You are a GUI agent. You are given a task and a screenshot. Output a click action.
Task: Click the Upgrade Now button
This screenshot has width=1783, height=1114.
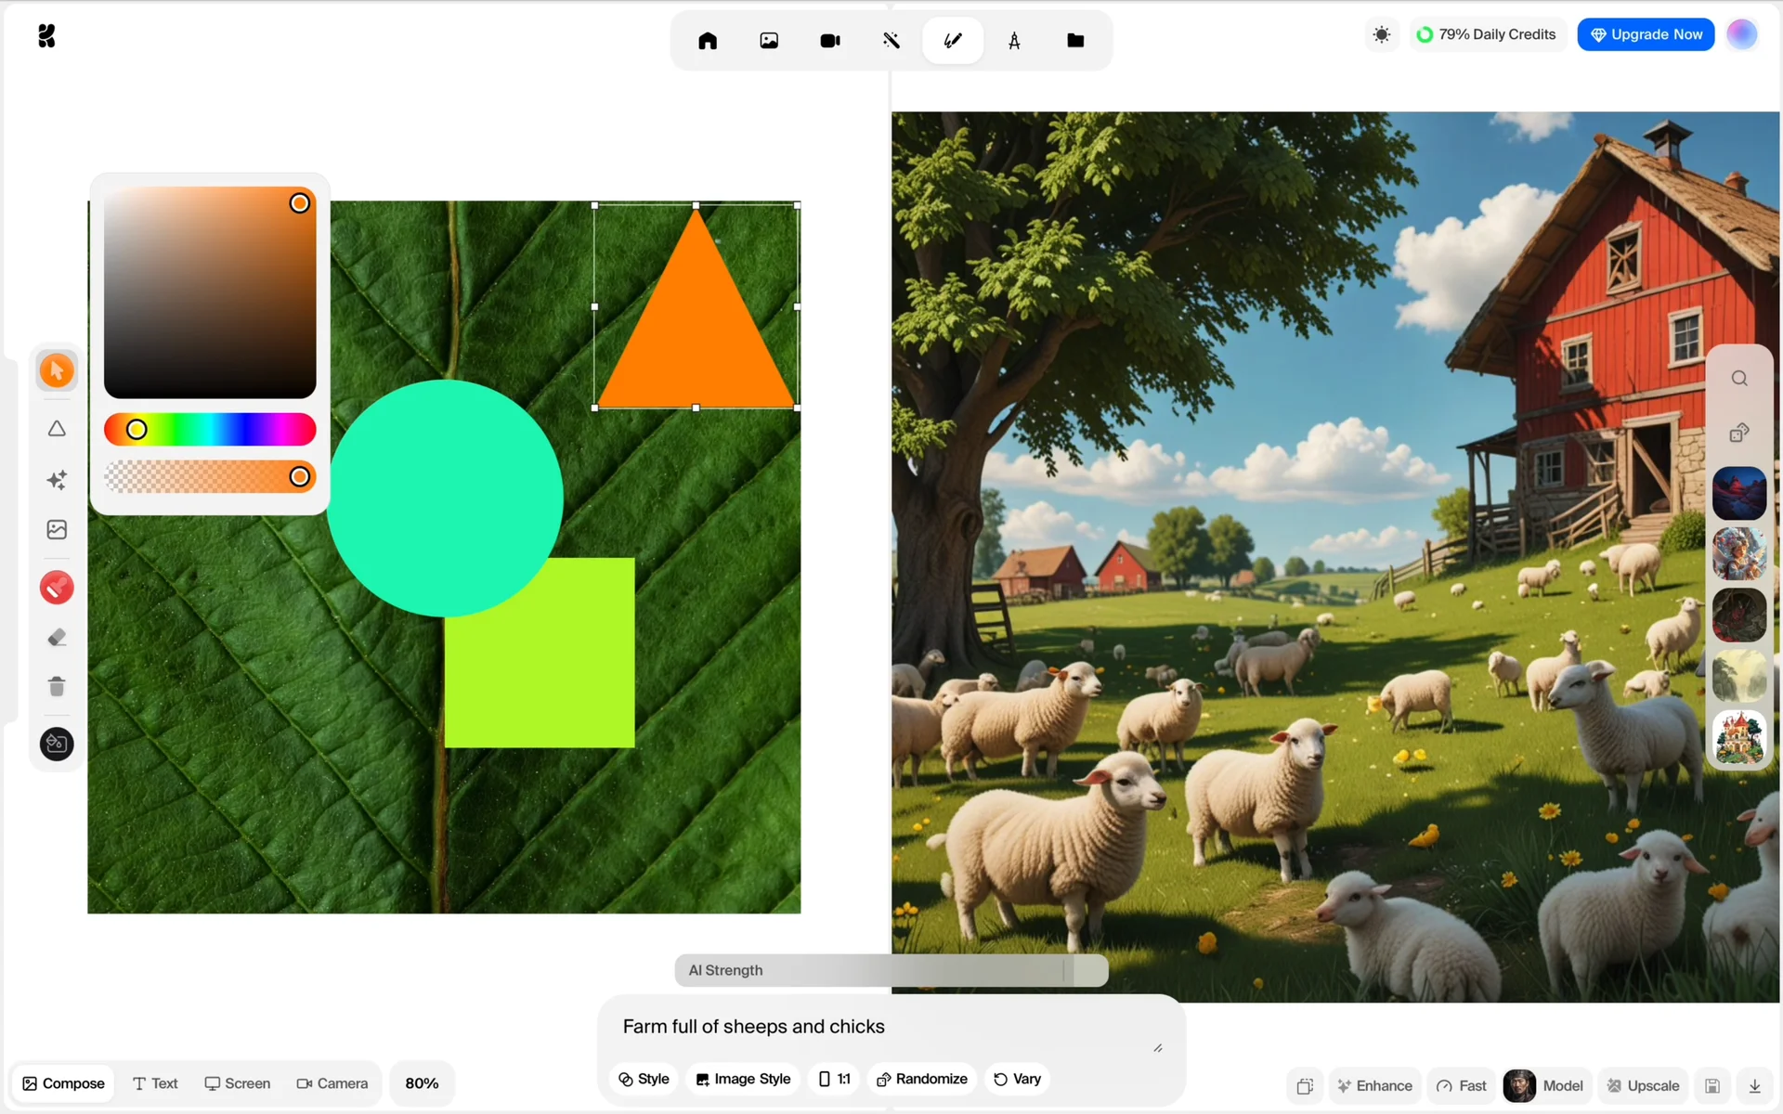coord(1646,35)
